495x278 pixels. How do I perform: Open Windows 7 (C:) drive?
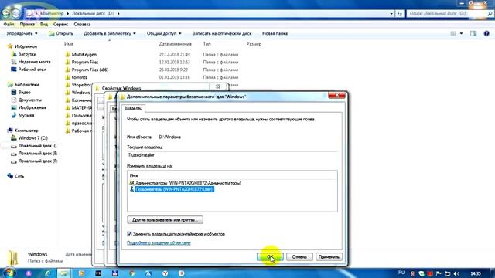pos(32,138)
